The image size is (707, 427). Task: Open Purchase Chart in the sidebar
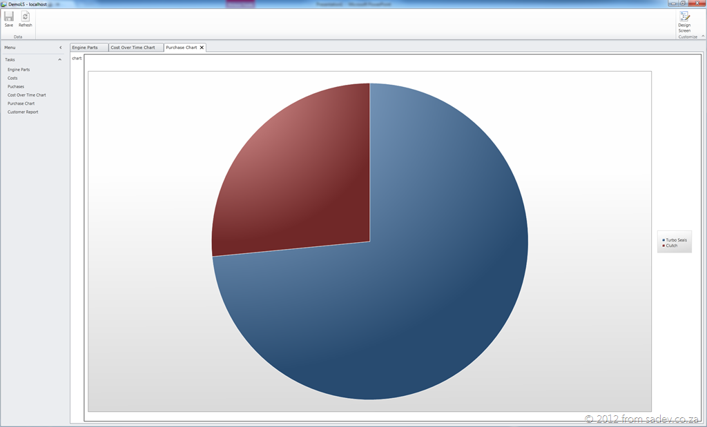(21, 103)
